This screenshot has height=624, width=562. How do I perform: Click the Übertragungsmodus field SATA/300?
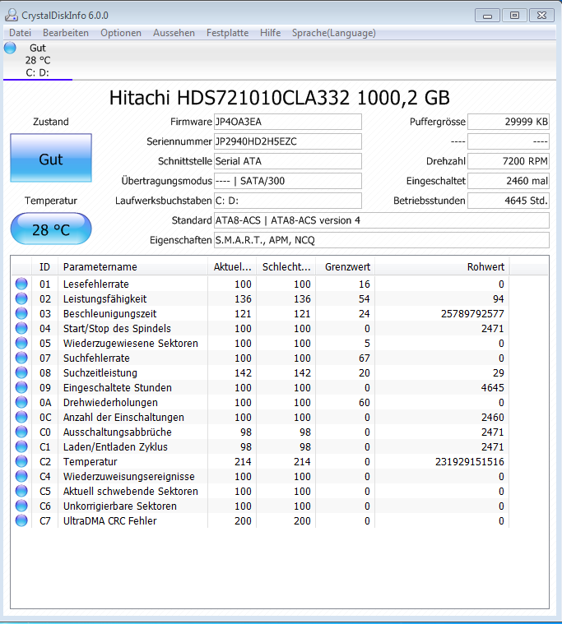(287, 181)
